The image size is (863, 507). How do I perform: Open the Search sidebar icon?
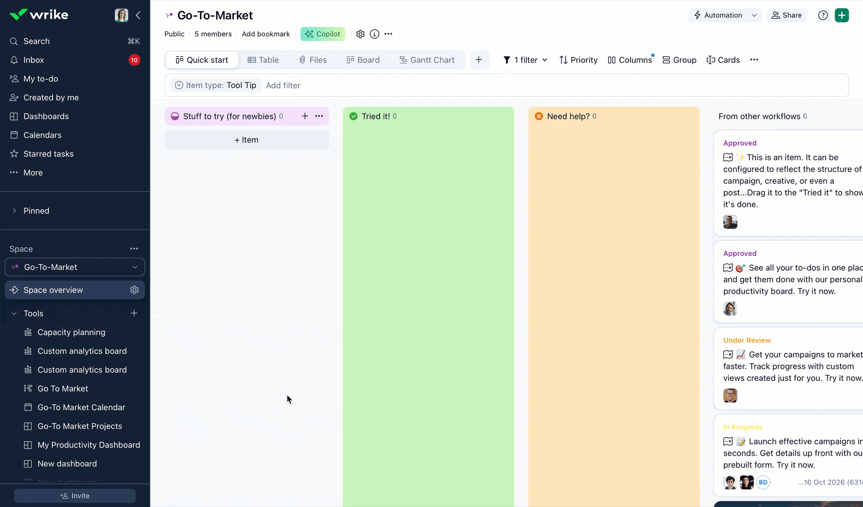(13, 41)
